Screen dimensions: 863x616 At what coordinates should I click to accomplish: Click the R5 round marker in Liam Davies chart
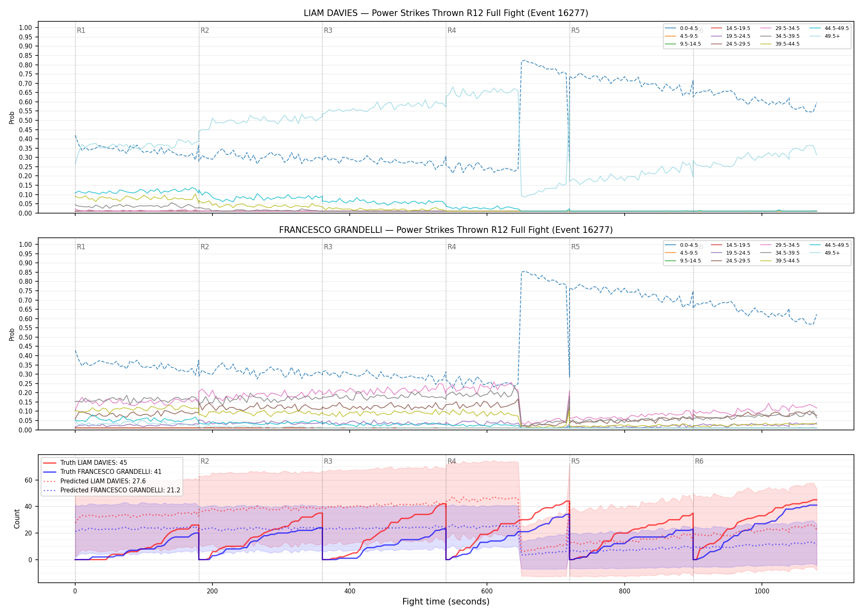tap(575, 30)
